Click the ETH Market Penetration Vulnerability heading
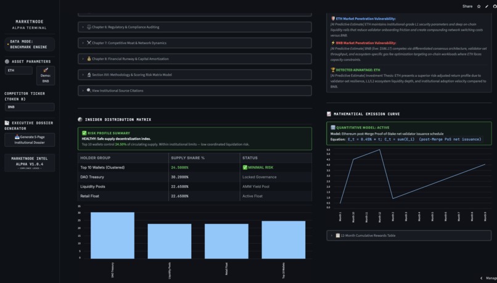 pos(366,18)
